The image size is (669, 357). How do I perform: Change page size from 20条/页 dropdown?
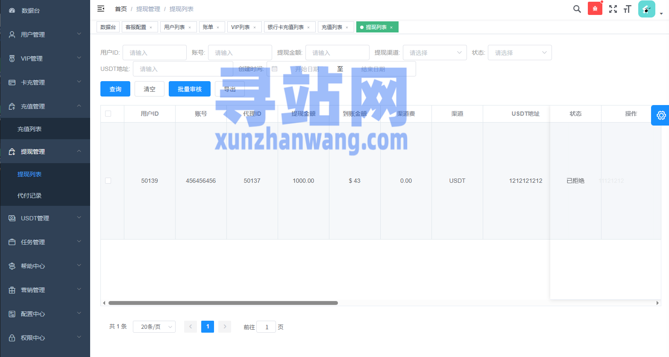[154, 327]
